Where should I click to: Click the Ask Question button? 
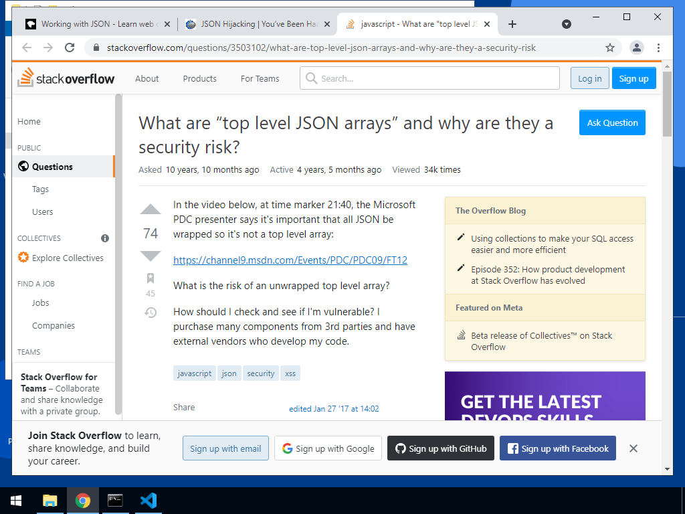tap(612, 122)
